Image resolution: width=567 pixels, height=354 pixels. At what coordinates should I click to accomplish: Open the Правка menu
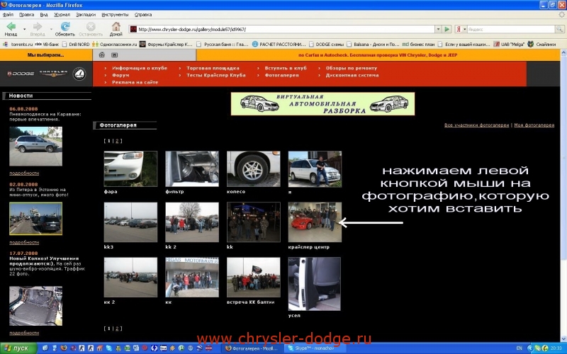27,15
